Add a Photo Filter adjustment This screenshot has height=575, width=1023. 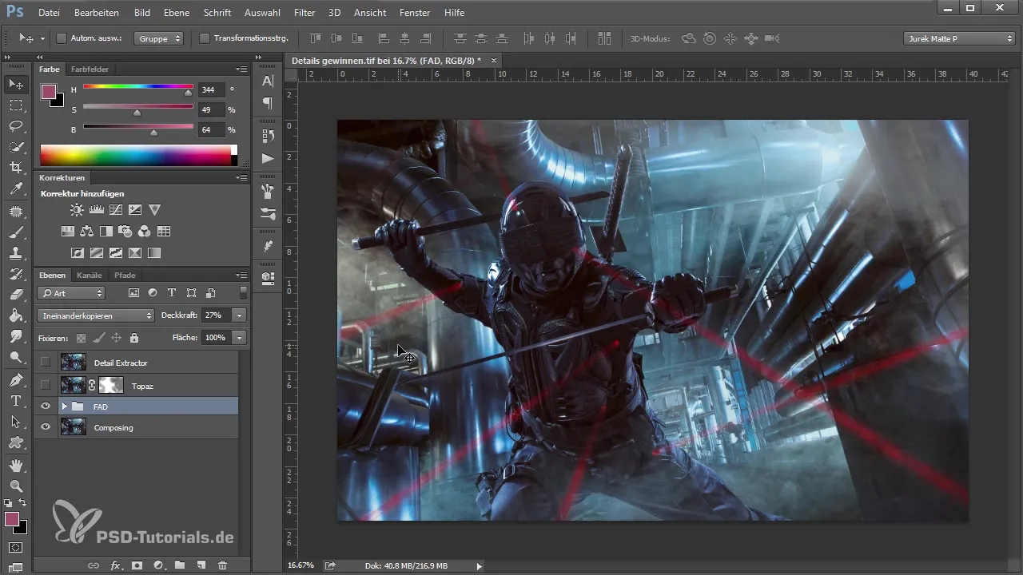[125, 232]
